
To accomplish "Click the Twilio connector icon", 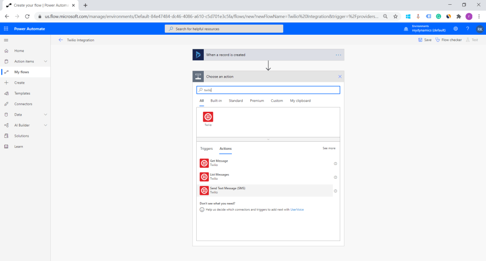I will point(208,117).
